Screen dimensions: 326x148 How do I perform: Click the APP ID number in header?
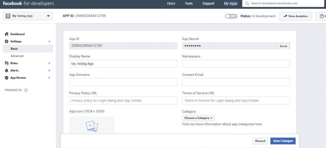click(x=90, y=16)
